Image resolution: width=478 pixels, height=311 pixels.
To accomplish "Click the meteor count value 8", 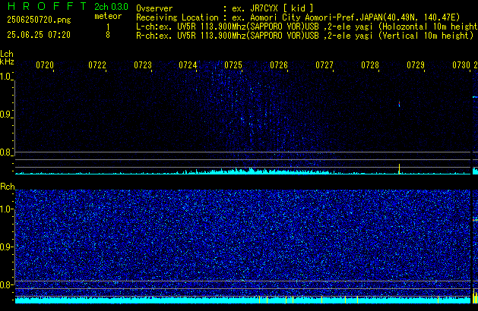I will (108, 35).
